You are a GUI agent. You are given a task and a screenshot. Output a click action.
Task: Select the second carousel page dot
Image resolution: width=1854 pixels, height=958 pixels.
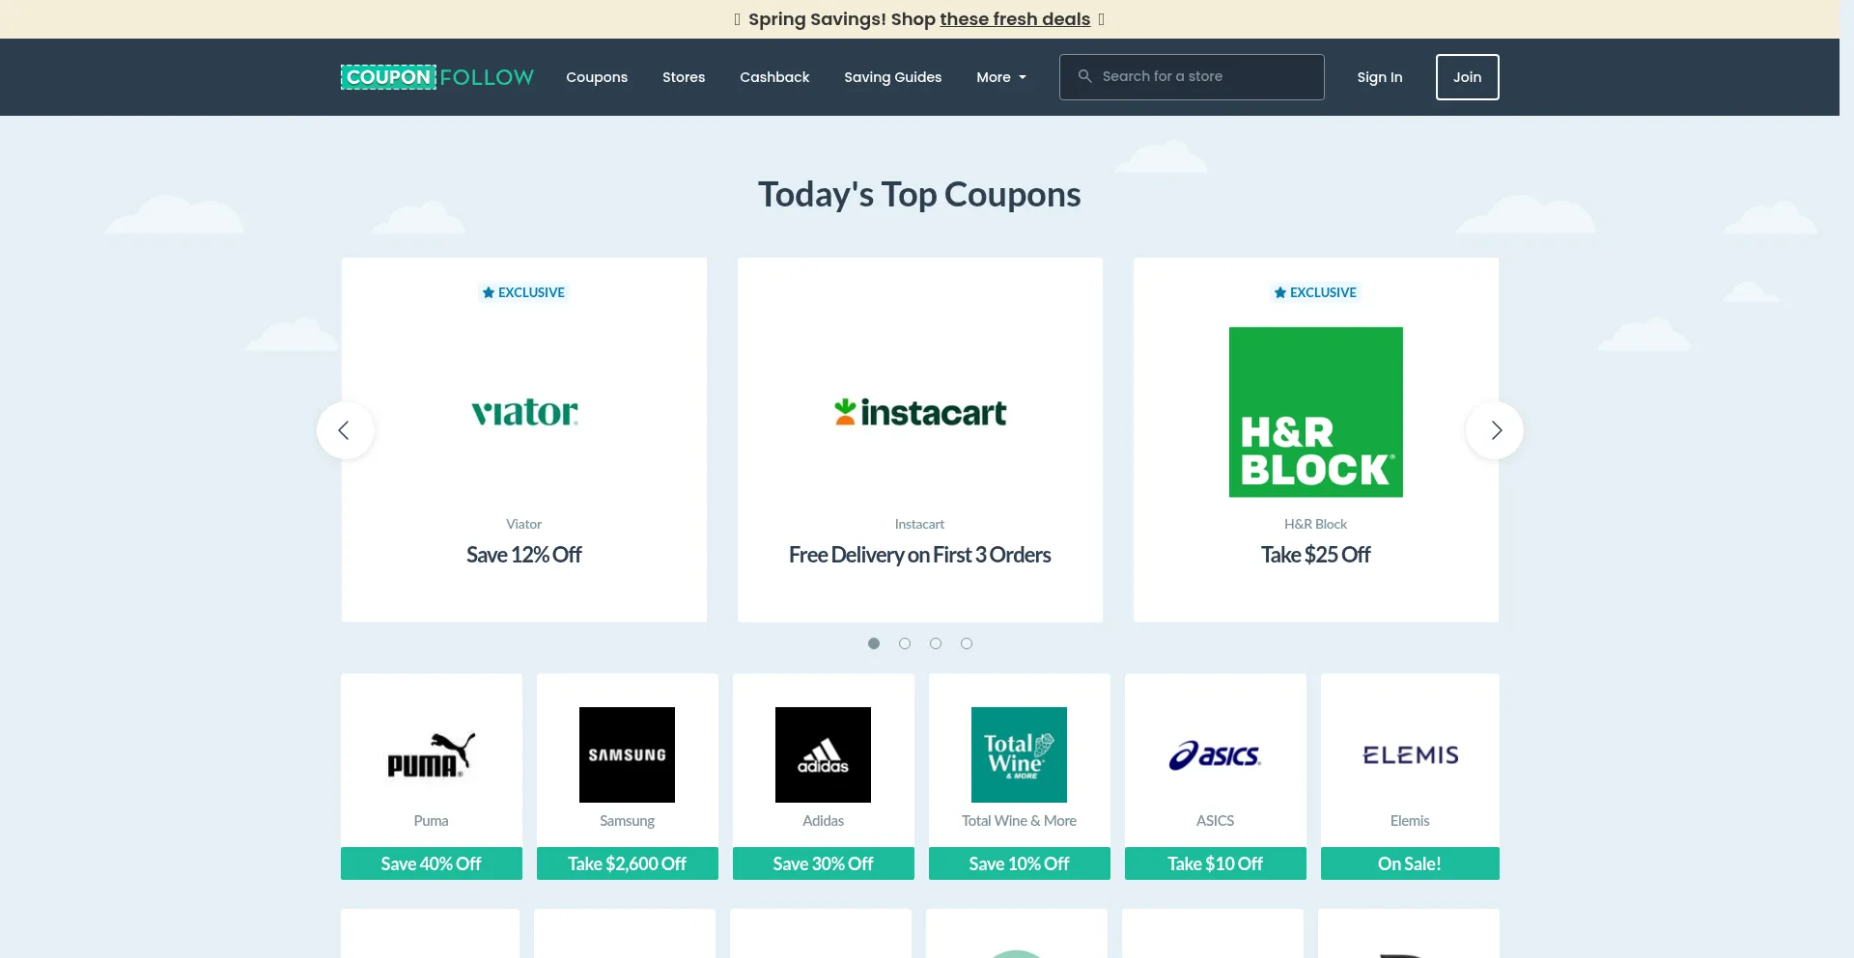coord(905,643)
